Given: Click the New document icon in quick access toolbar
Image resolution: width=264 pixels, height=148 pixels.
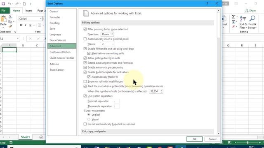Looking at the screenshot, I should pos(24,4).
